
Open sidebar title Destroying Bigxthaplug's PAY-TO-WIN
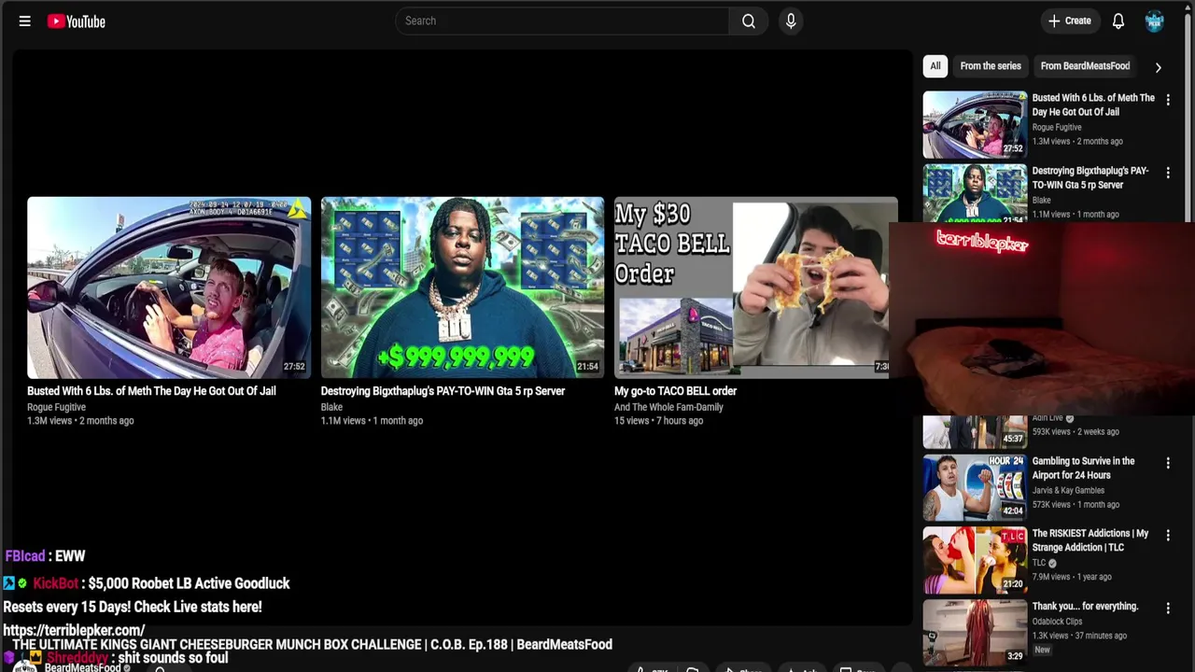point(1090,177)
